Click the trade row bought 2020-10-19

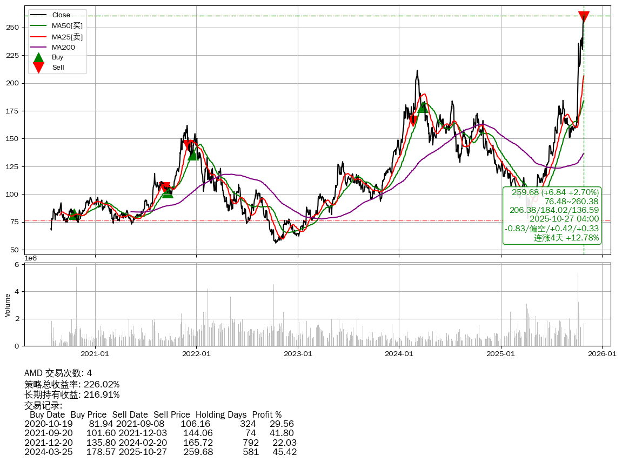(159, 424)
